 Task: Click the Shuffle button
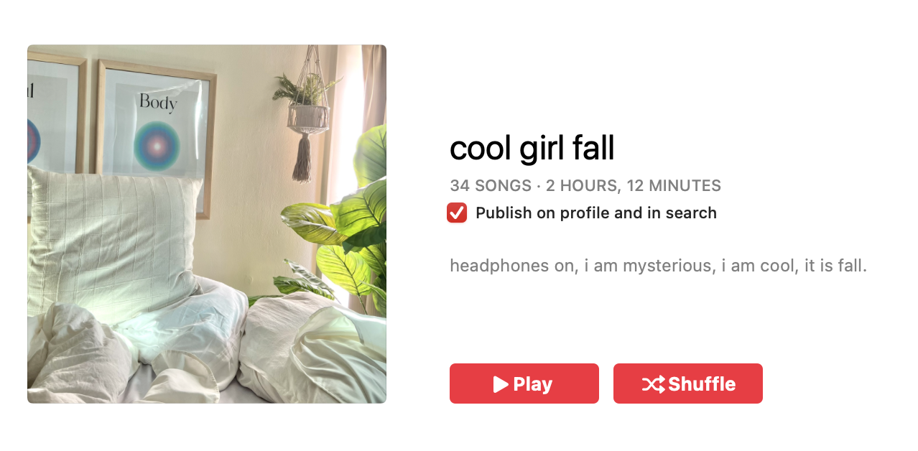point(687,383)
